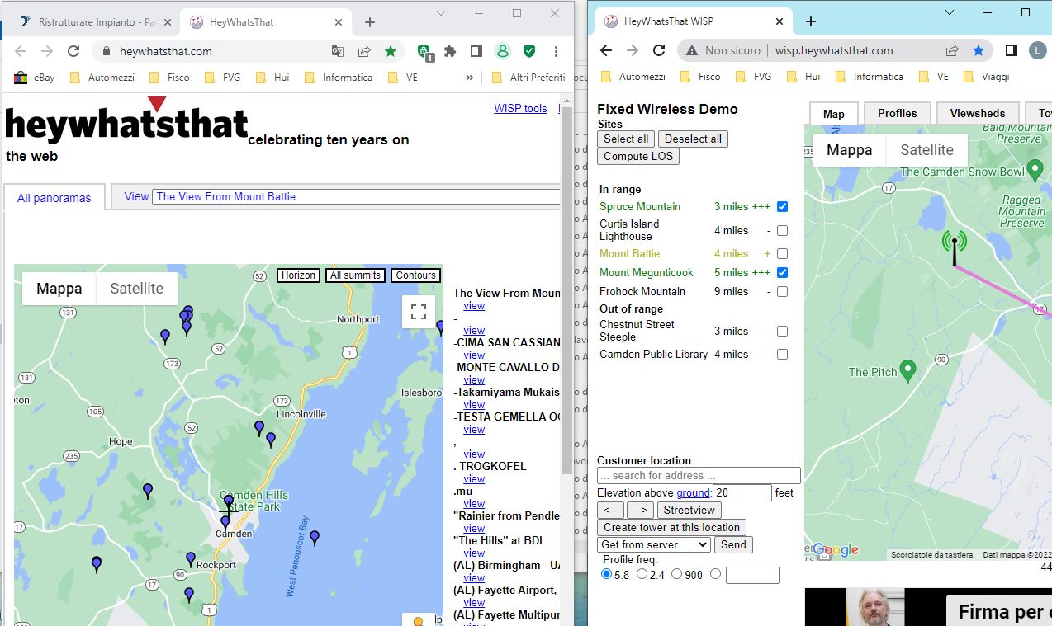The image size is (1052, 626).
Task: Click the share icon in WISP address bar
Action: (x=952, y=50)
